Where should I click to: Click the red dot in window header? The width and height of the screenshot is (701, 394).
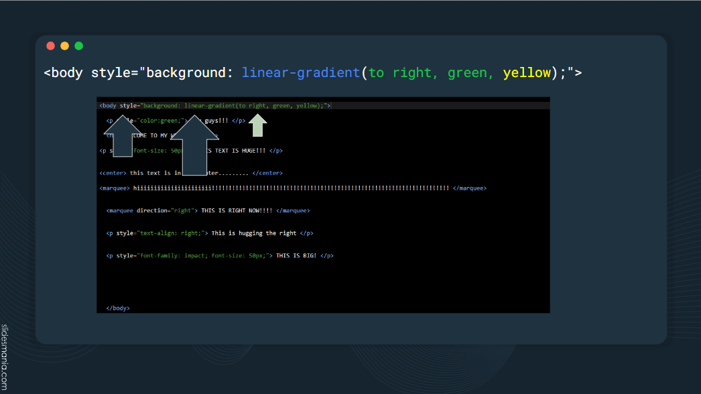point(50,46)
